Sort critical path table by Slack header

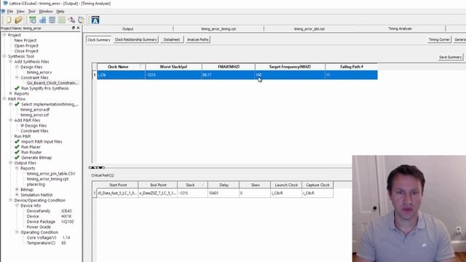(192, 185)
